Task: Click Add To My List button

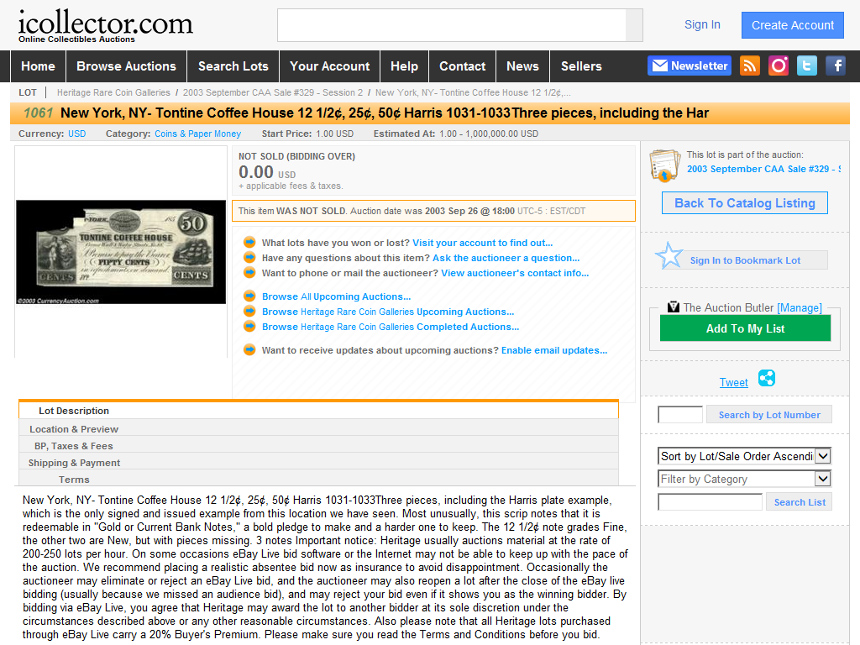Action: coord(746,328)
